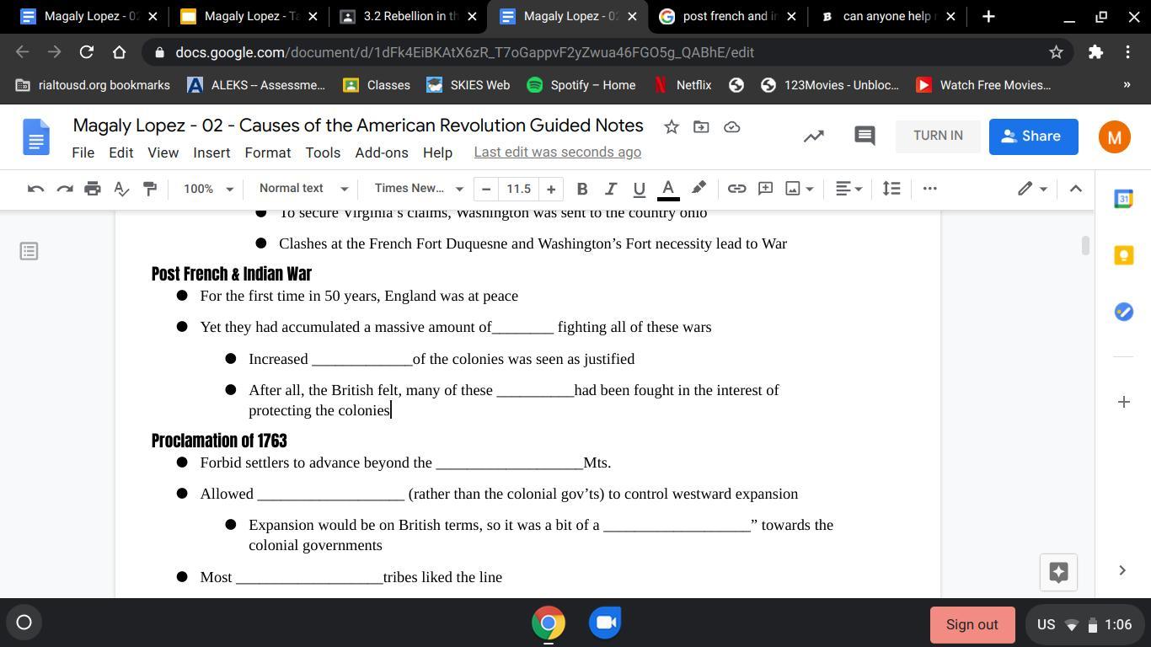Click the Insert link icon
Screen dimensions: 1151x647
[x=736, y=189]
